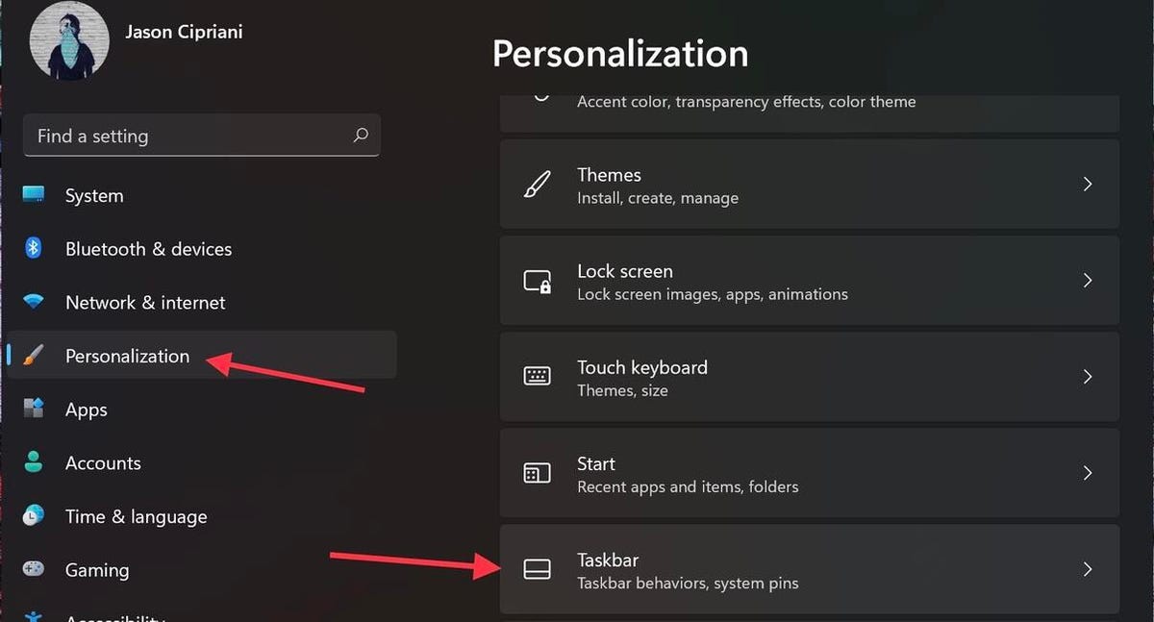Open Start settings using right chevron
Viewport: 1154px width, 622px height.
coord(1088,472)
